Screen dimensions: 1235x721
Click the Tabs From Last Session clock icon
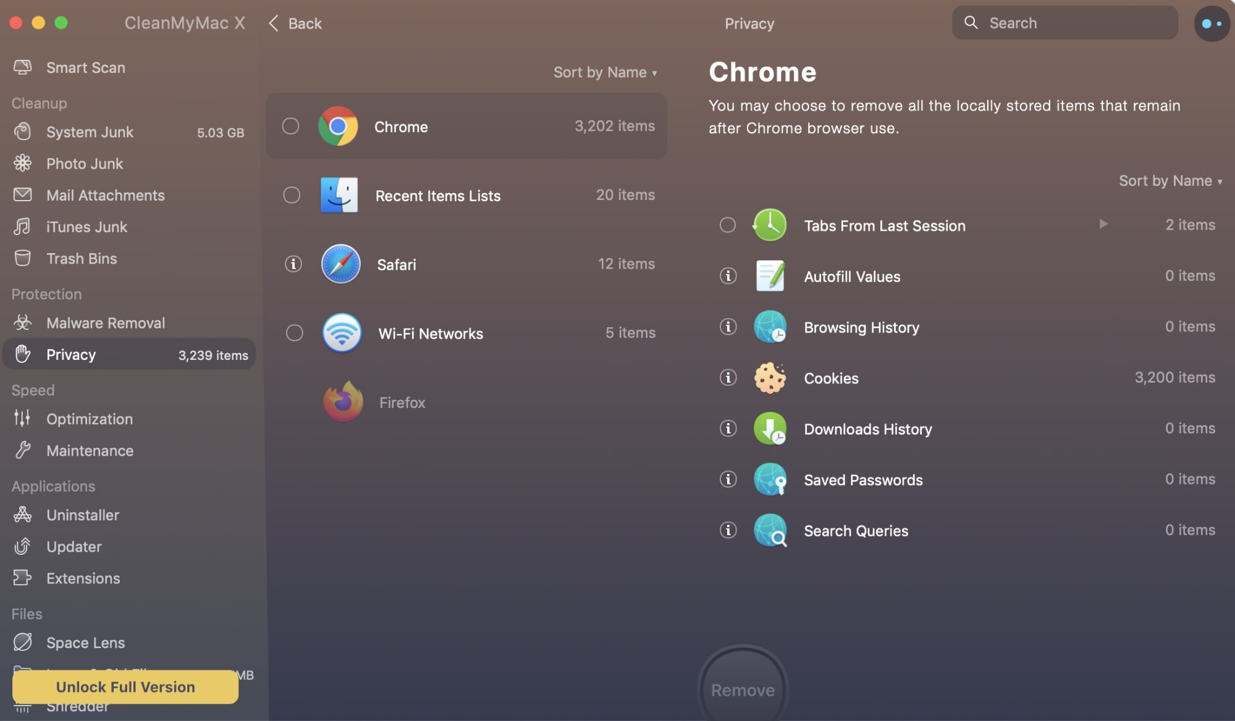(769, 225)
